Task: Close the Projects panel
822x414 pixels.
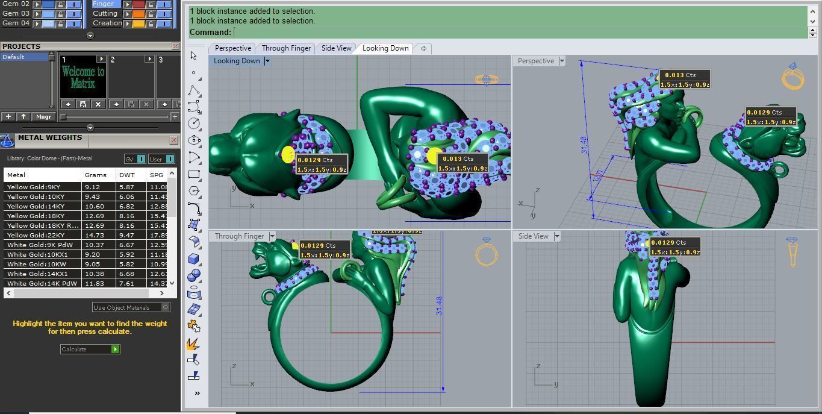Action: [x=175, y=46]
